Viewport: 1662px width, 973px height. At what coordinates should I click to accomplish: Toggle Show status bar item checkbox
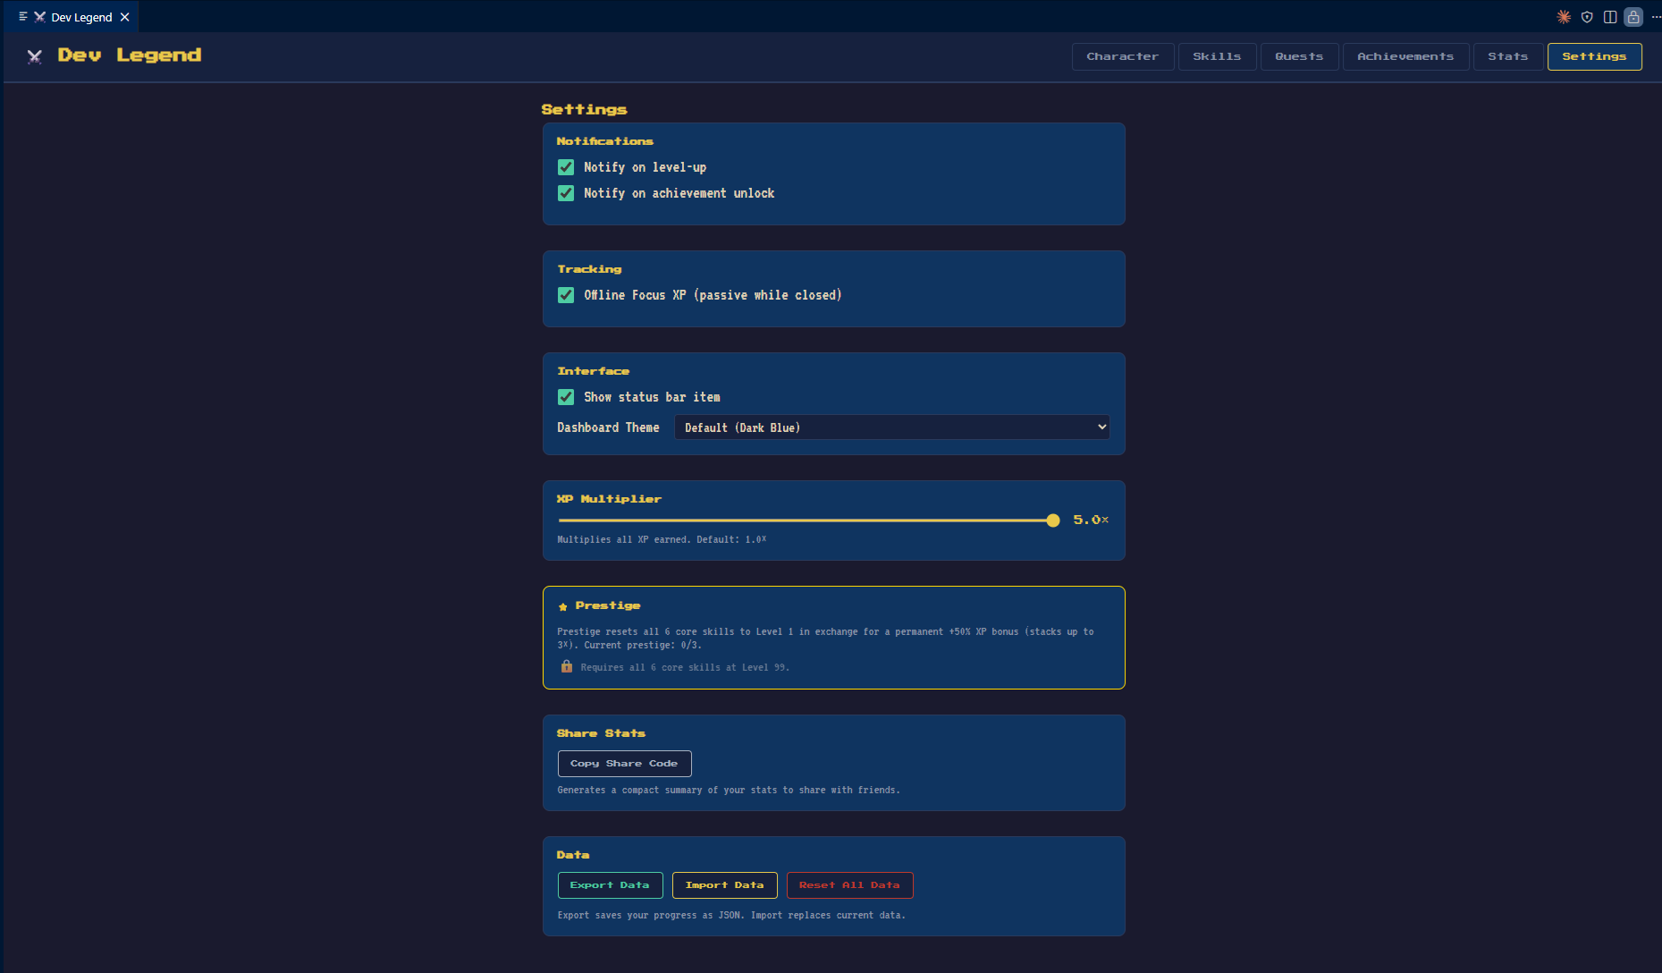tap(566, 397)
